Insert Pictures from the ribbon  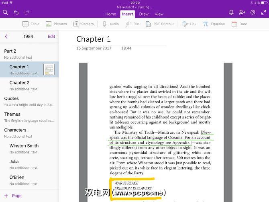[x=56, y=24]
